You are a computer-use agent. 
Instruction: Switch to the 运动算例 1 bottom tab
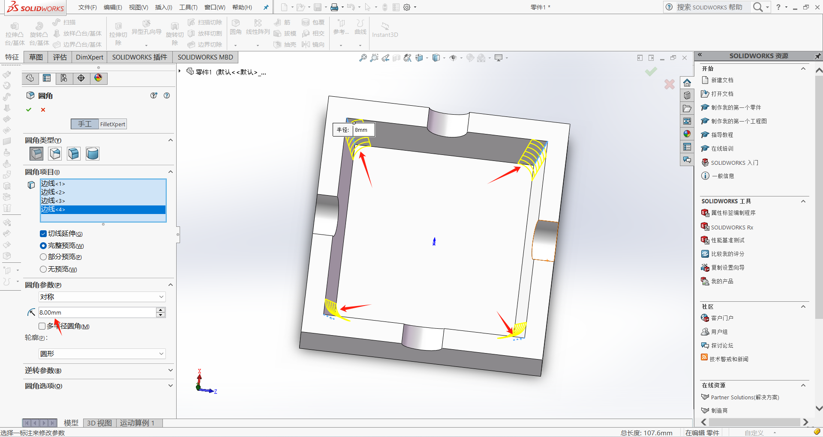click(x=137, y=423)
